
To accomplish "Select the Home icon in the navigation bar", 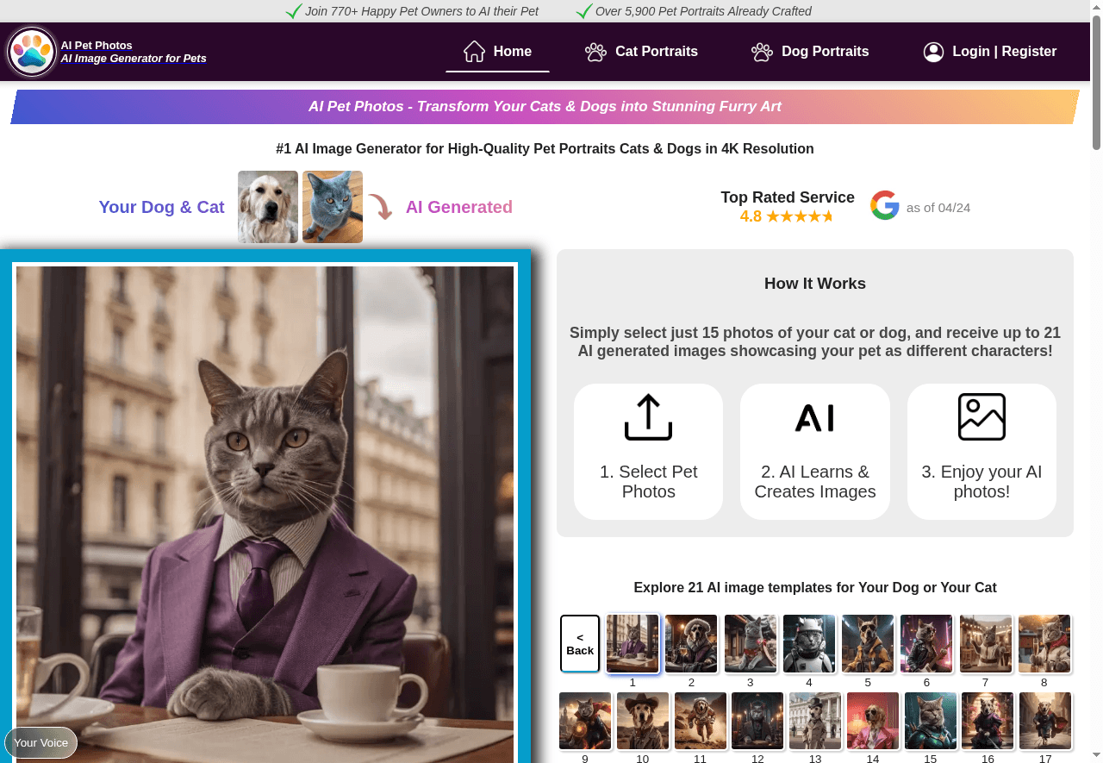I will (473, 50).
